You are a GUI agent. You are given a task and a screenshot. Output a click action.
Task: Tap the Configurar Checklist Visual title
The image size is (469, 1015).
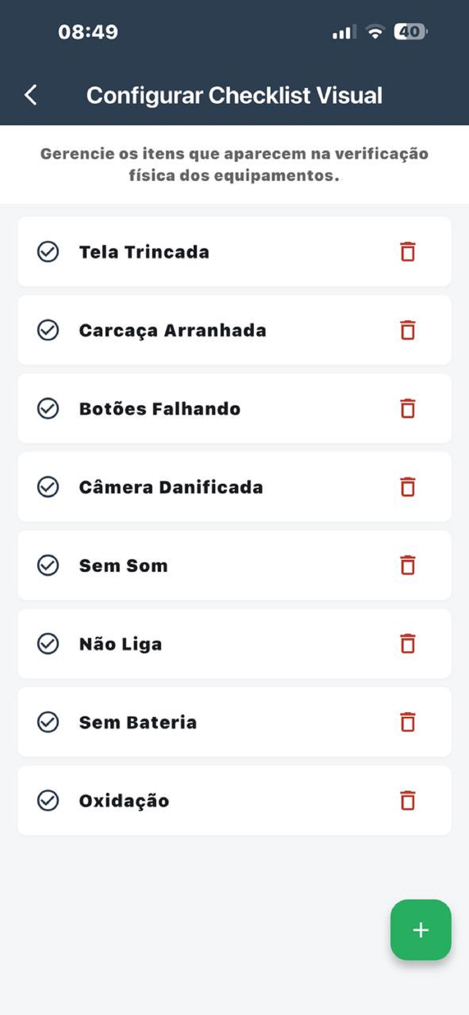pos(234,95)
